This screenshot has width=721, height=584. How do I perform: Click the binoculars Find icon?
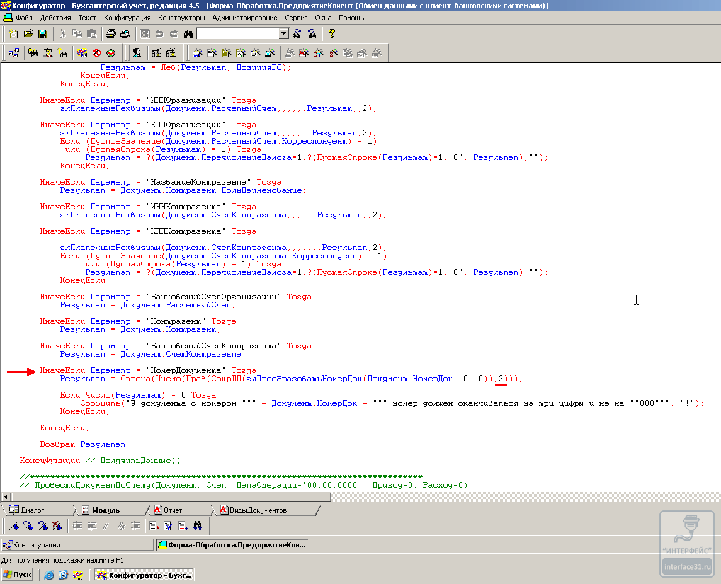coord(188,34)
